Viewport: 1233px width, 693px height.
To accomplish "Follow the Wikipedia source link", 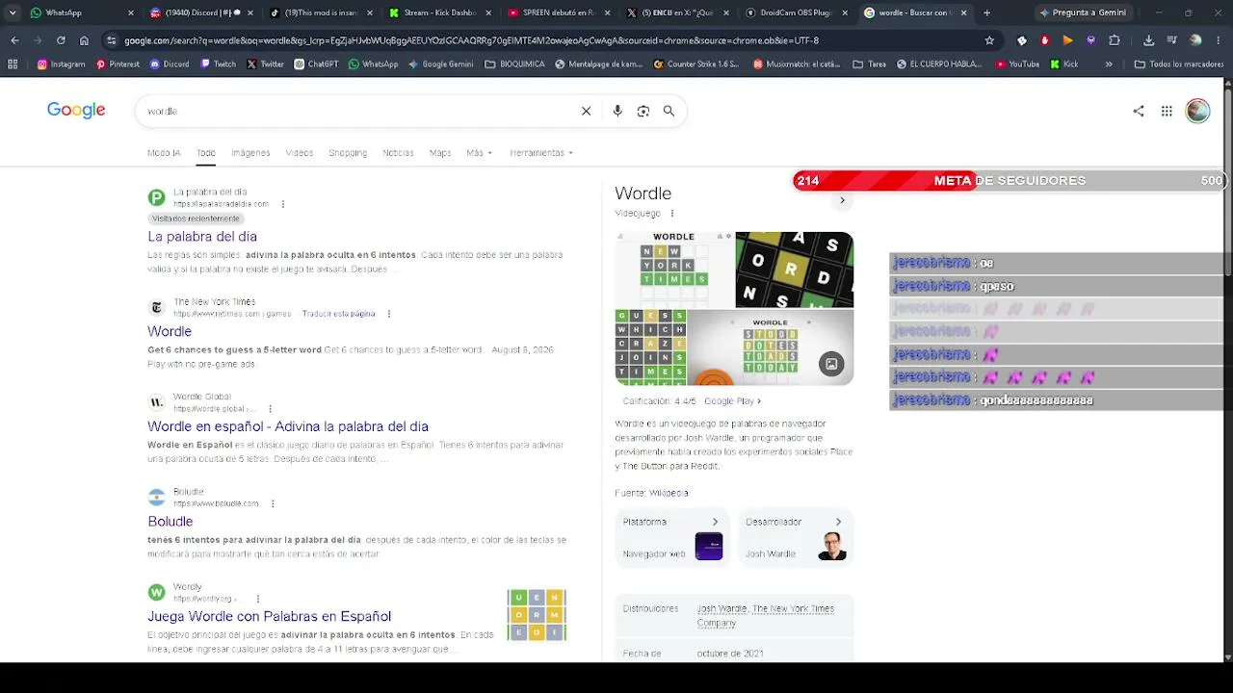I will point(669,493).
